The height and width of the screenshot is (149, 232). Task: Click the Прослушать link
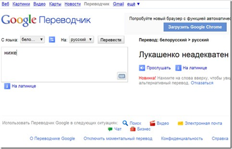(x=159, y=68)
